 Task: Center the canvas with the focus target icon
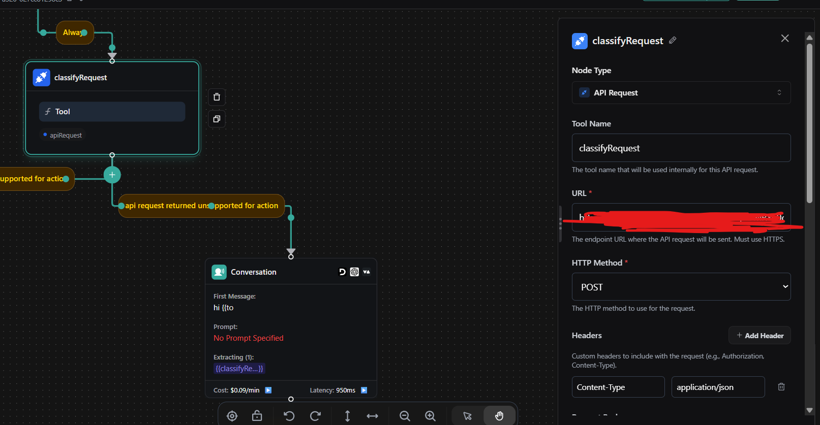232,416
